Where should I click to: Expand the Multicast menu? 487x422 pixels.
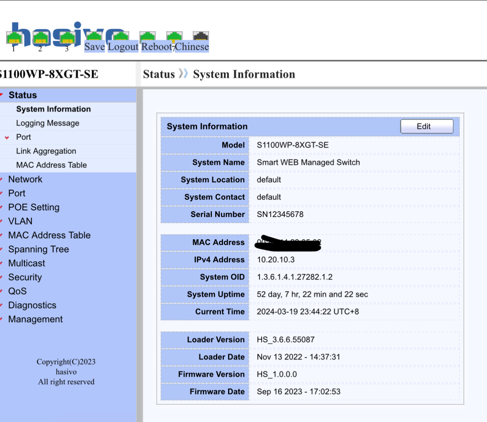(x=26, y=263)
